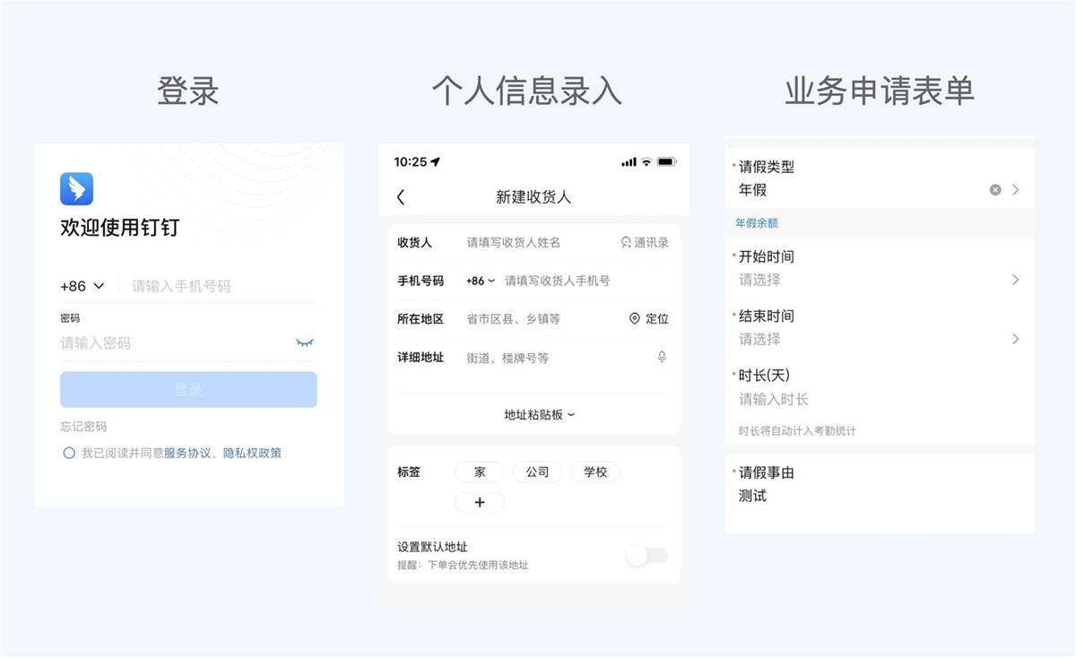This screenshot has width=1076, height=658.
Task: Click the 年假 selected value
Action: 753,190
